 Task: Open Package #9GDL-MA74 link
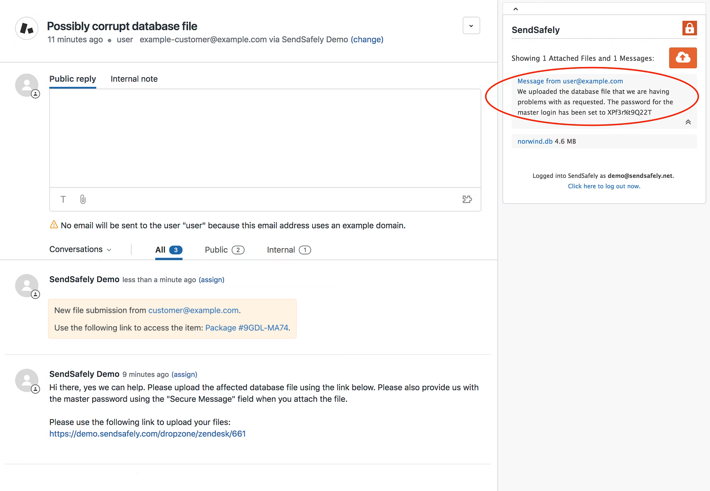pyautogui.click(x=247, y=328)
